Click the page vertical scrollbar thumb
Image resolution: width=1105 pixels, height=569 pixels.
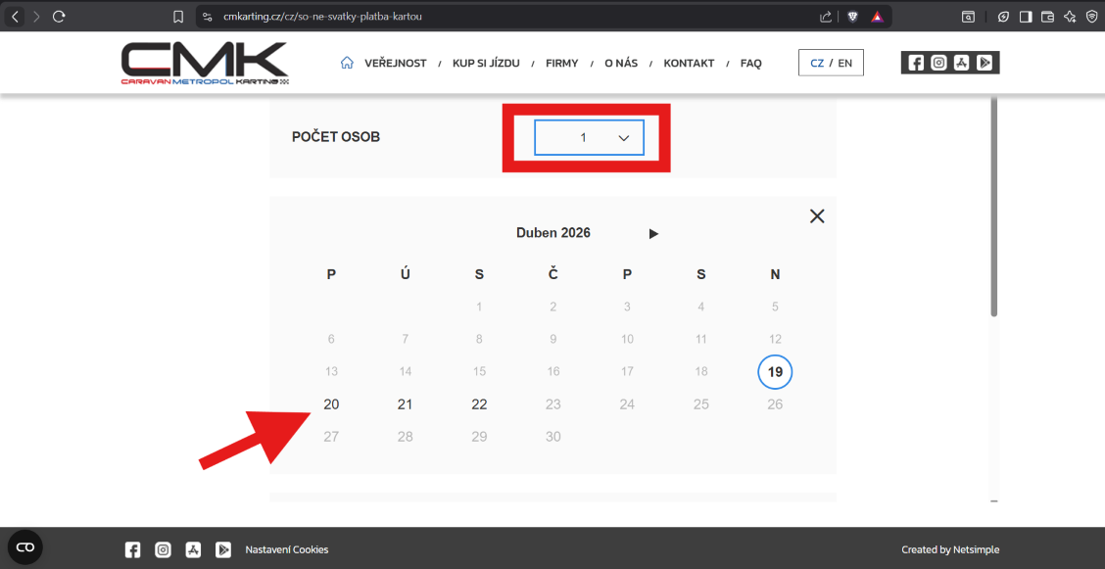pos(993,206)
